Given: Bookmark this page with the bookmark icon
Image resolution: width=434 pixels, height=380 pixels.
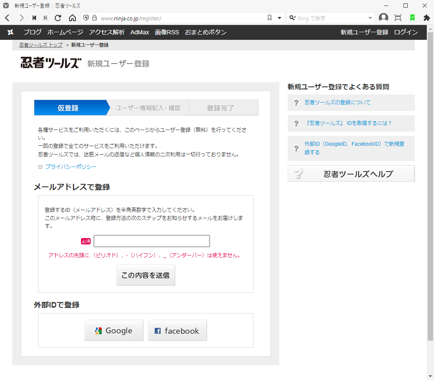Looking at the screenshot, I should tap(270, 18).
